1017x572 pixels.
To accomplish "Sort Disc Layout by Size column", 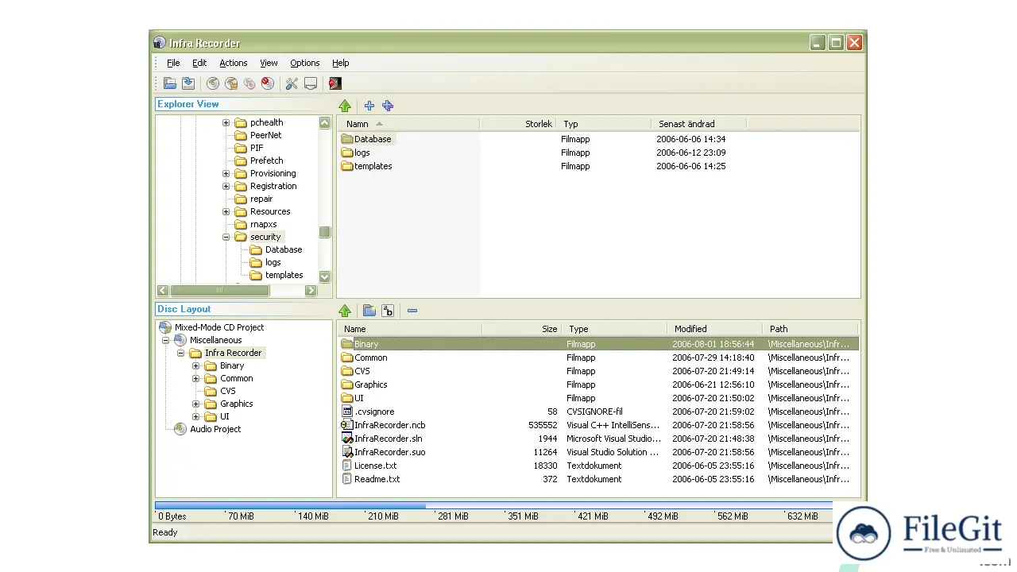I will [521, 329].
